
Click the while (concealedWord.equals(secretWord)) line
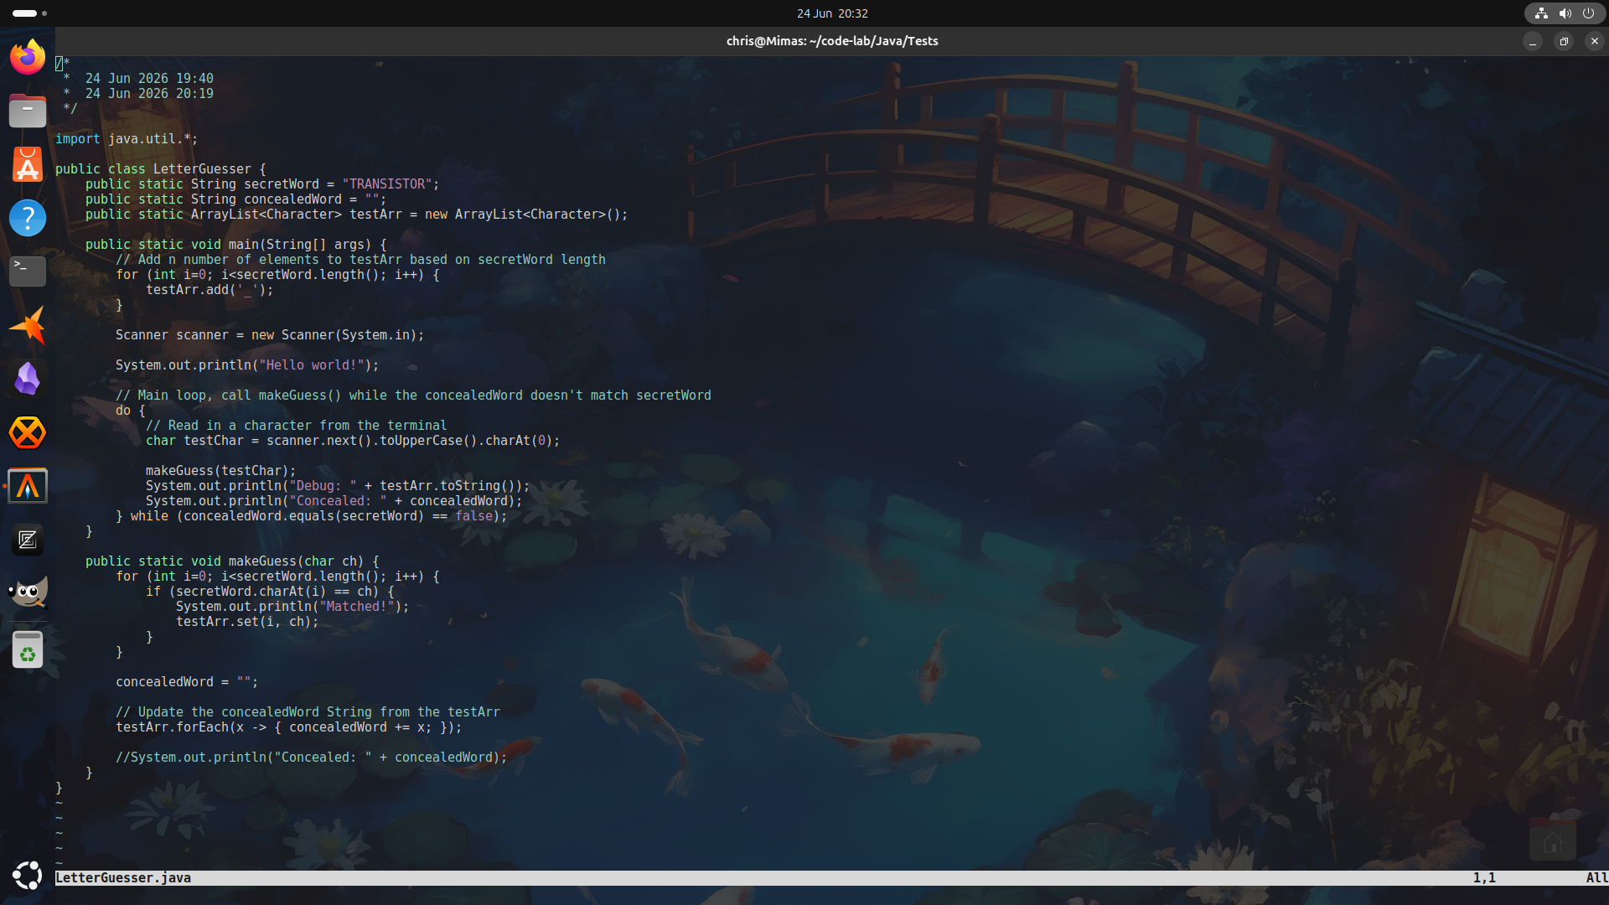[312, 516]
